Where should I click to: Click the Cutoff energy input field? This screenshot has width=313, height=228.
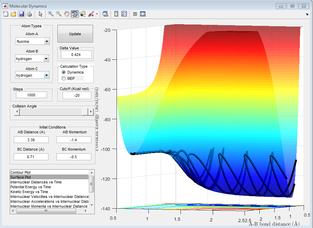coord(77,95)
